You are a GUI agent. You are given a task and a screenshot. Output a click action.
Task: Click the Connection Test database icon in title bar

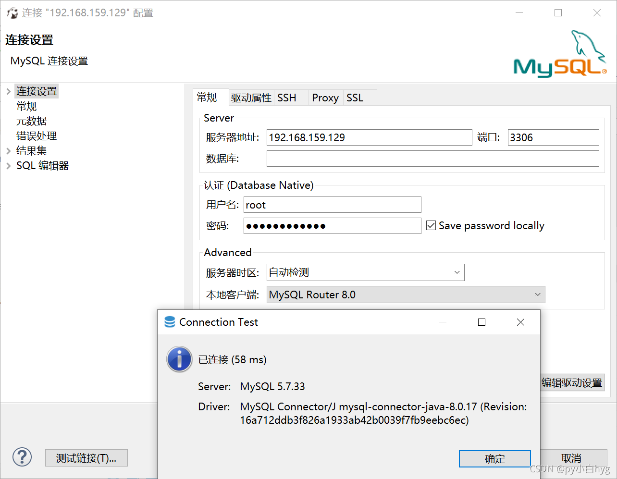(170, 322)
